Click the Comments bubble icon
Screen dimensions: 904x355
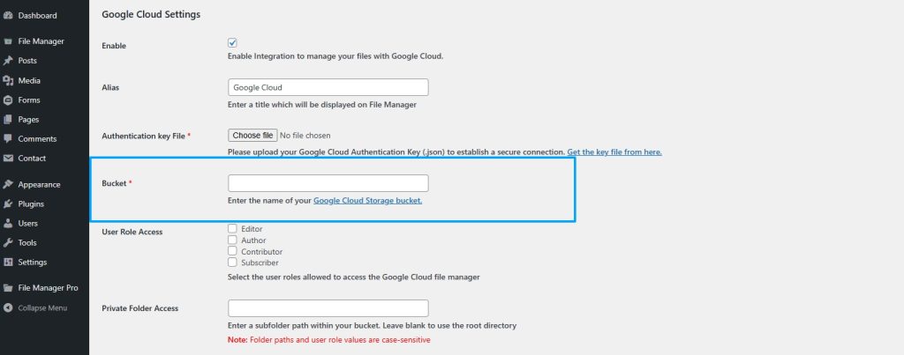[8, 138]
